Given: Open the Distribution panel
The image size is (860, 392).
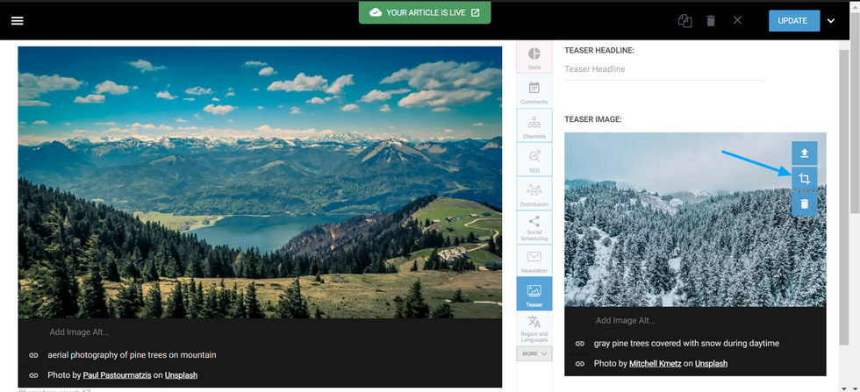Looking at the screenshot, I should pyautogui.click(x=534, y=194).
